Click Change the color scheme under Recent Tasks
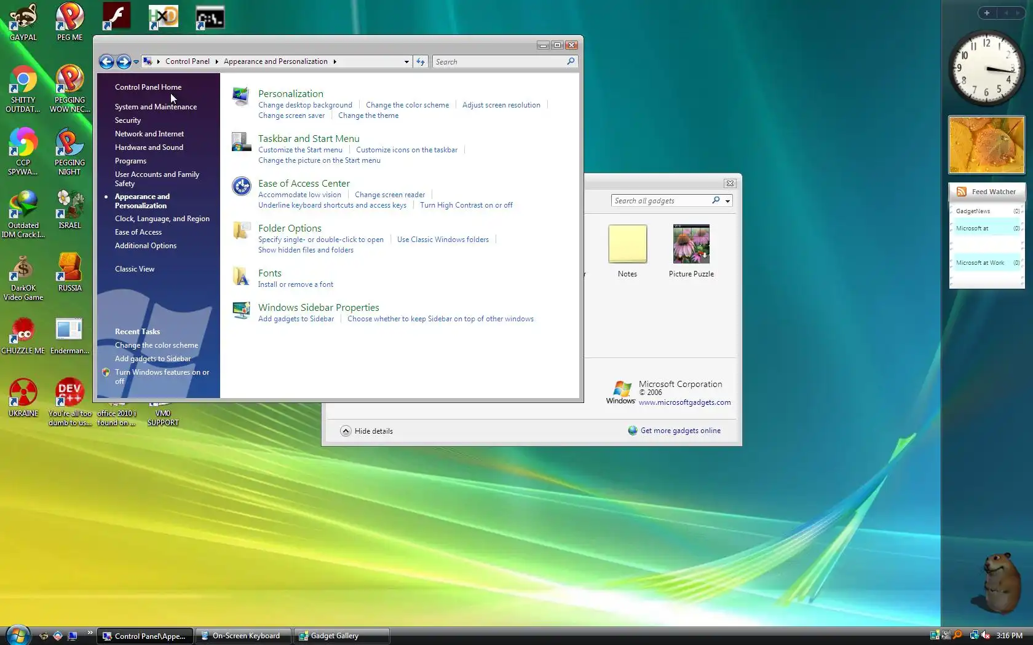Image resolution: width=1033 pixels, height=645 pixels. 157,345
